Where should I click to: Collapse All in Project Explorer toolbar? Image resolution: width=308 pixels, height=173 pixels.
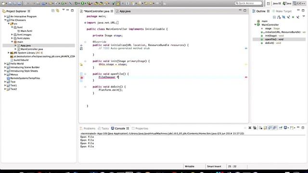53,11
